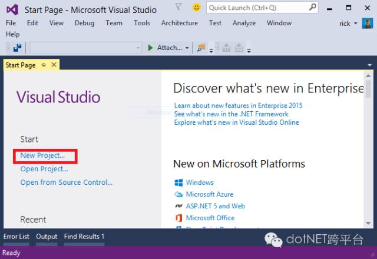The height and width of the screenshot is (259, 377).
Task: Open the rick account dropdown arrow
Action: coord(356,24)
